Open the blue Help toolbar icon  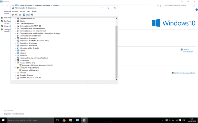(24, 15)
